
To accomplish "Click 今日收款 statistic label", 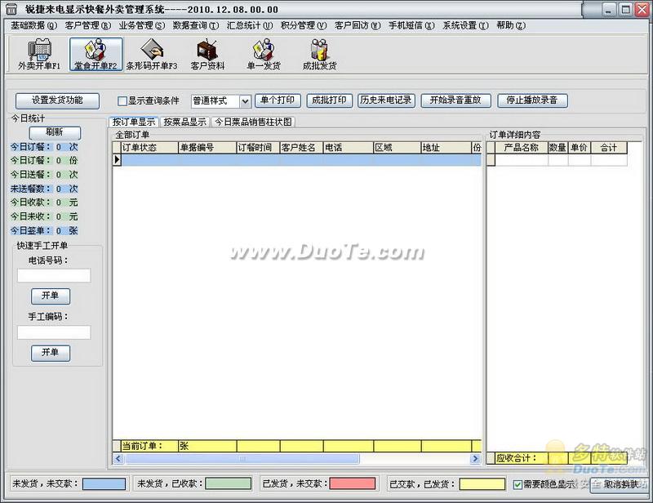I will click(x=31, y=203).
